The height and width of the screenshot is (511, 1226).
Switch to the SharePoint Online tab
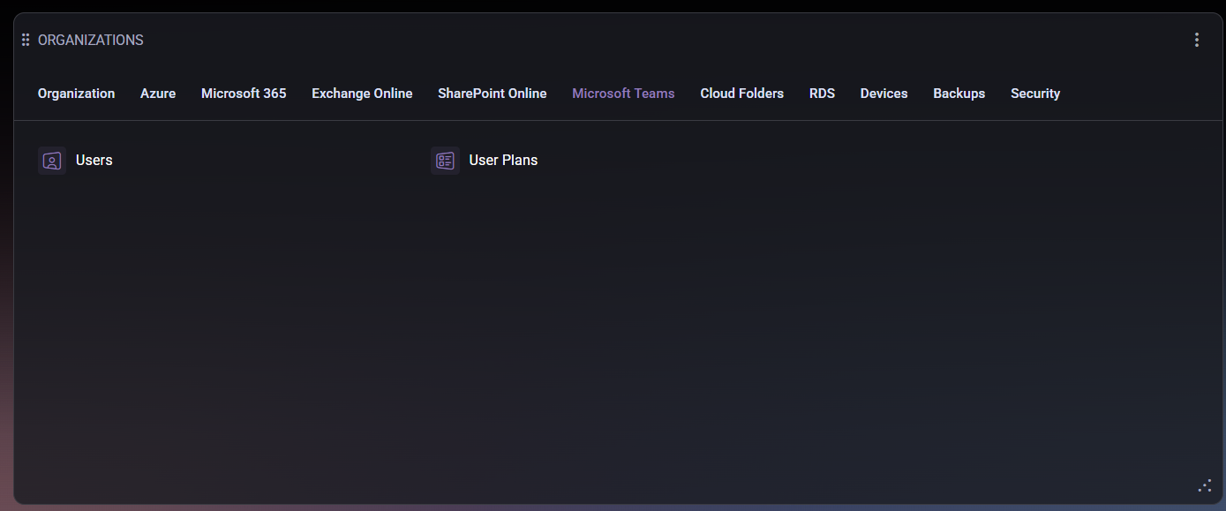(492, 94)
